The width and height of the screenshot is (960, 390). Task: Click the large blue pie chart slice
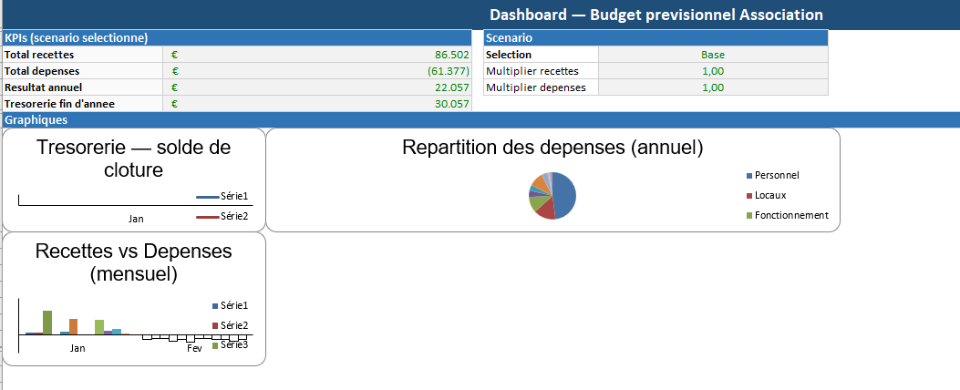pos(564,194)
